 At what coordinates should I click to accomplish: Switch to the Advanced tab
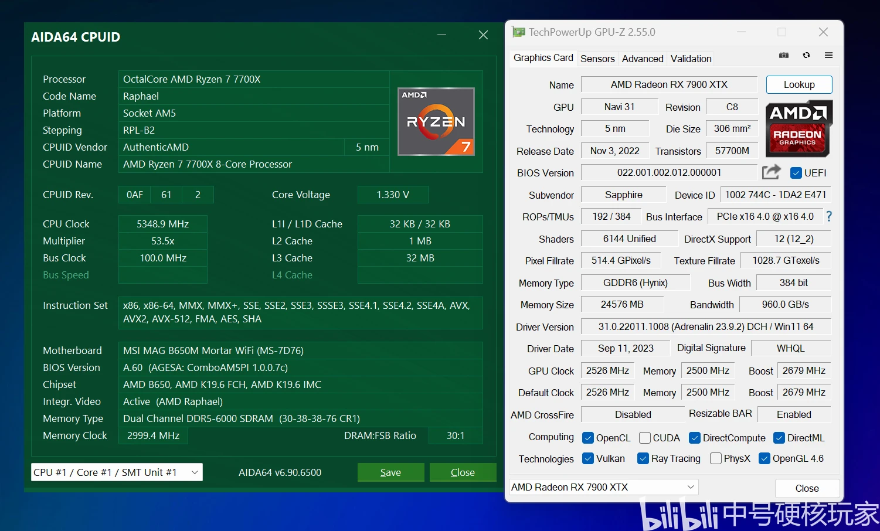coord(643,59)
